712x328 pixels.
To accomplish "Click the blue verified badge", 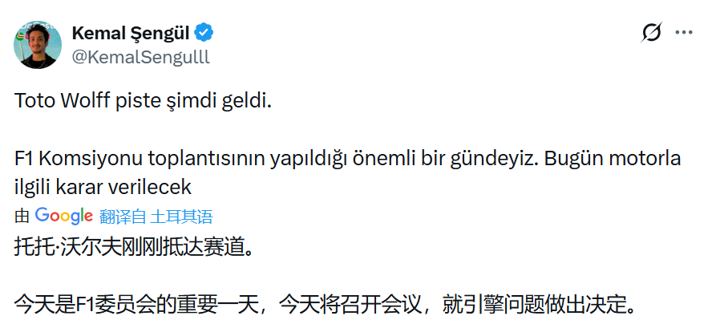I will [205, 33].
